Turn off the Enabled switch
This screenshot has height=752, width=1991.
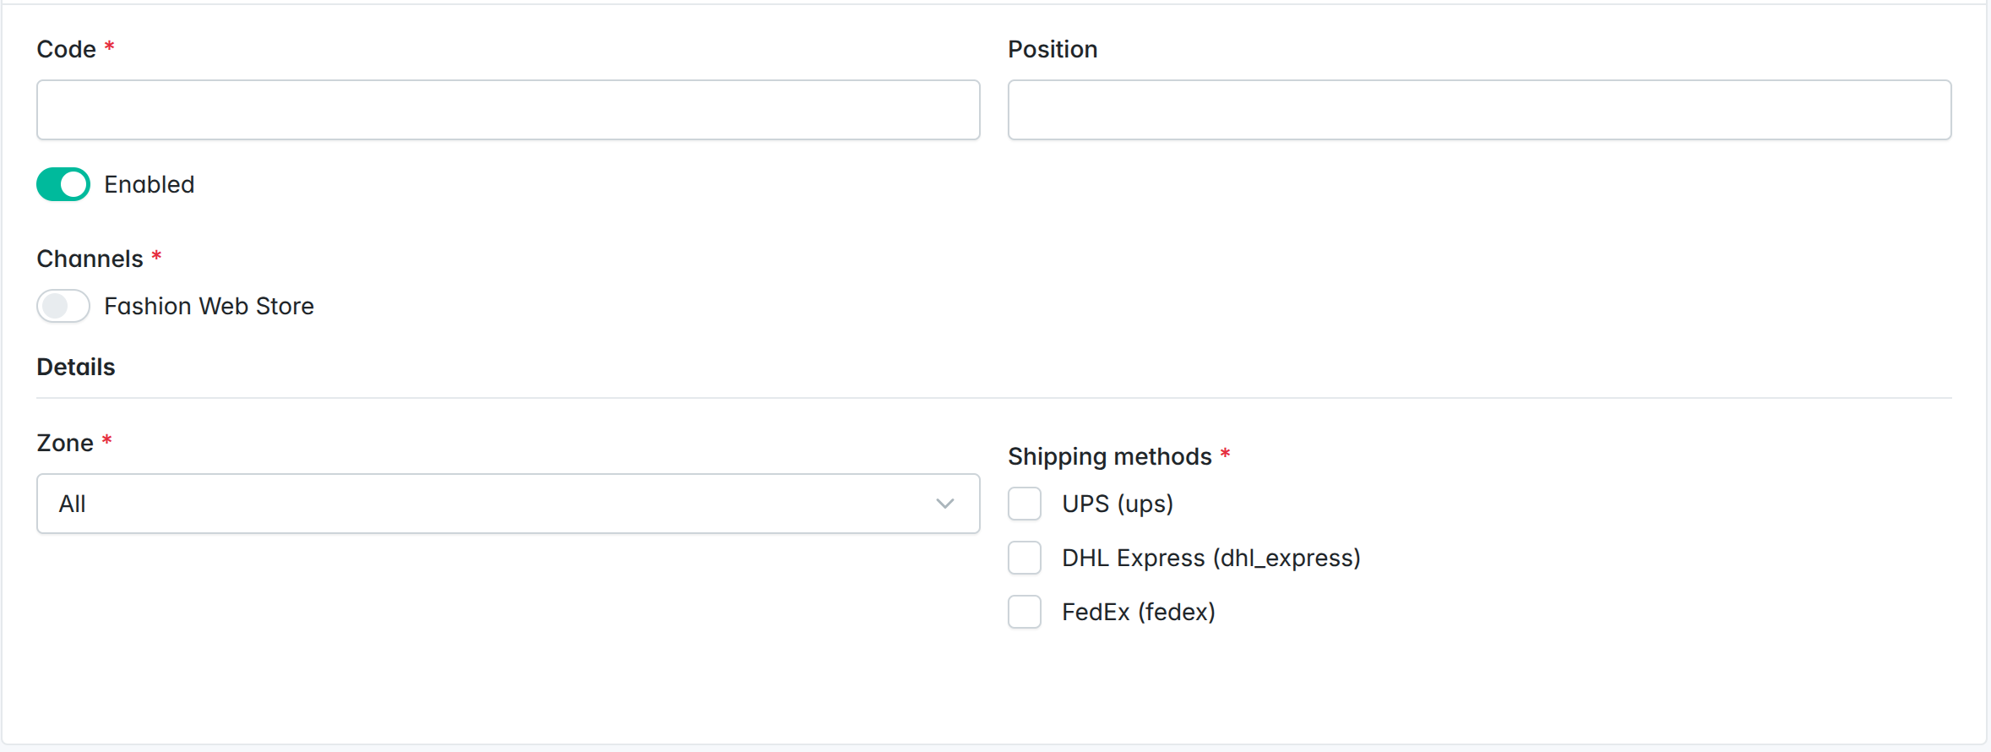(x=63, y=184)
